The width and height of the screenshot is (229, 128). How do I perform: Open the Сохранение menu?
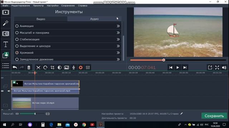(x=68, y=6)
